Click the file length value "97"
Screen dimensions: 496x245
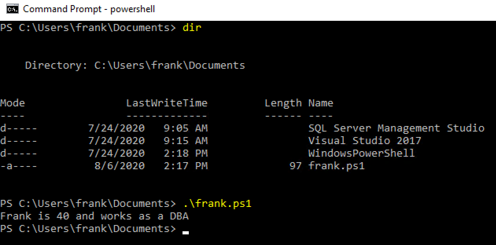(295, 166)
